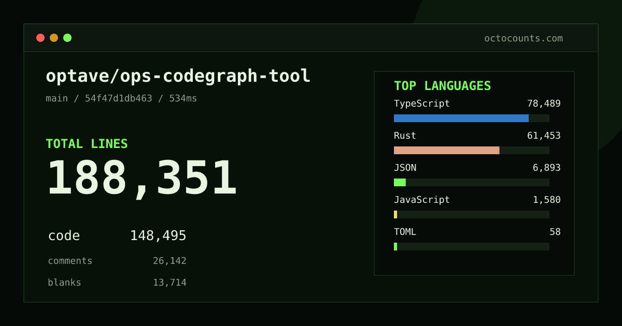Click the green window dot
Screen dimensions: 622x326
point(67,38)
